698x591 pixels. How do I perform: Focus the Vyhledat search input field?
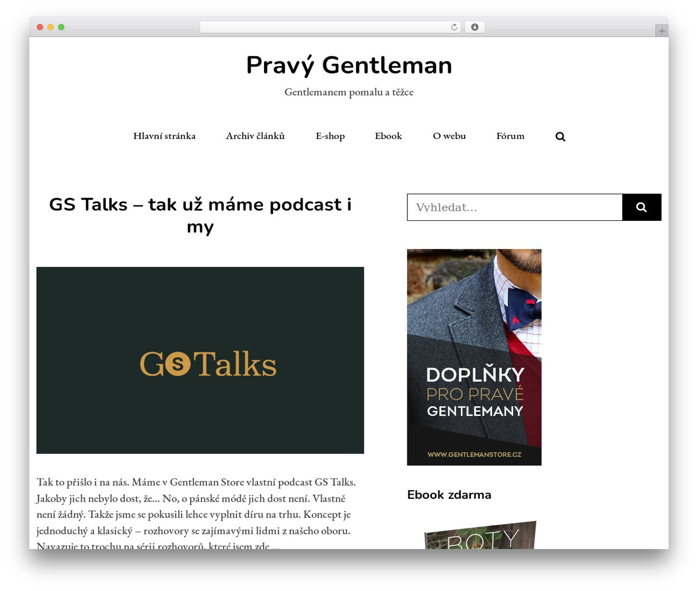coord(515,207)
